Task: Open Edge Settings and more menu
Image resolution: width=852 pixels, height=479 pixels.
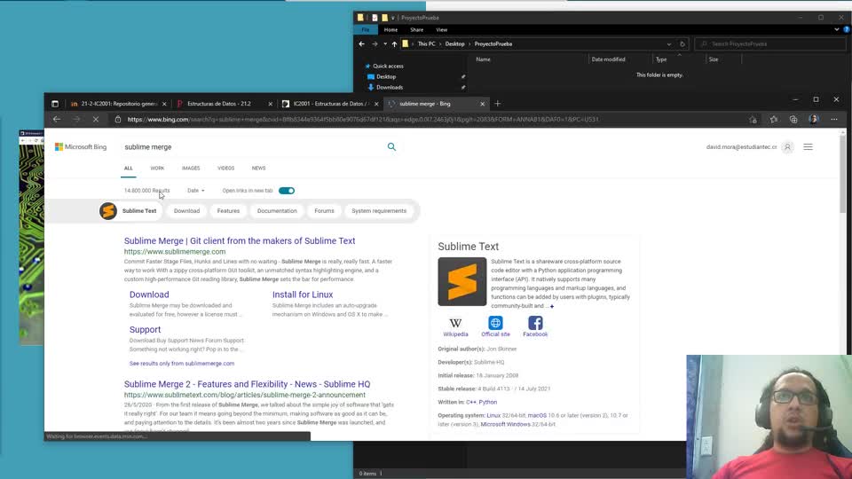Action: coord(834,119)
